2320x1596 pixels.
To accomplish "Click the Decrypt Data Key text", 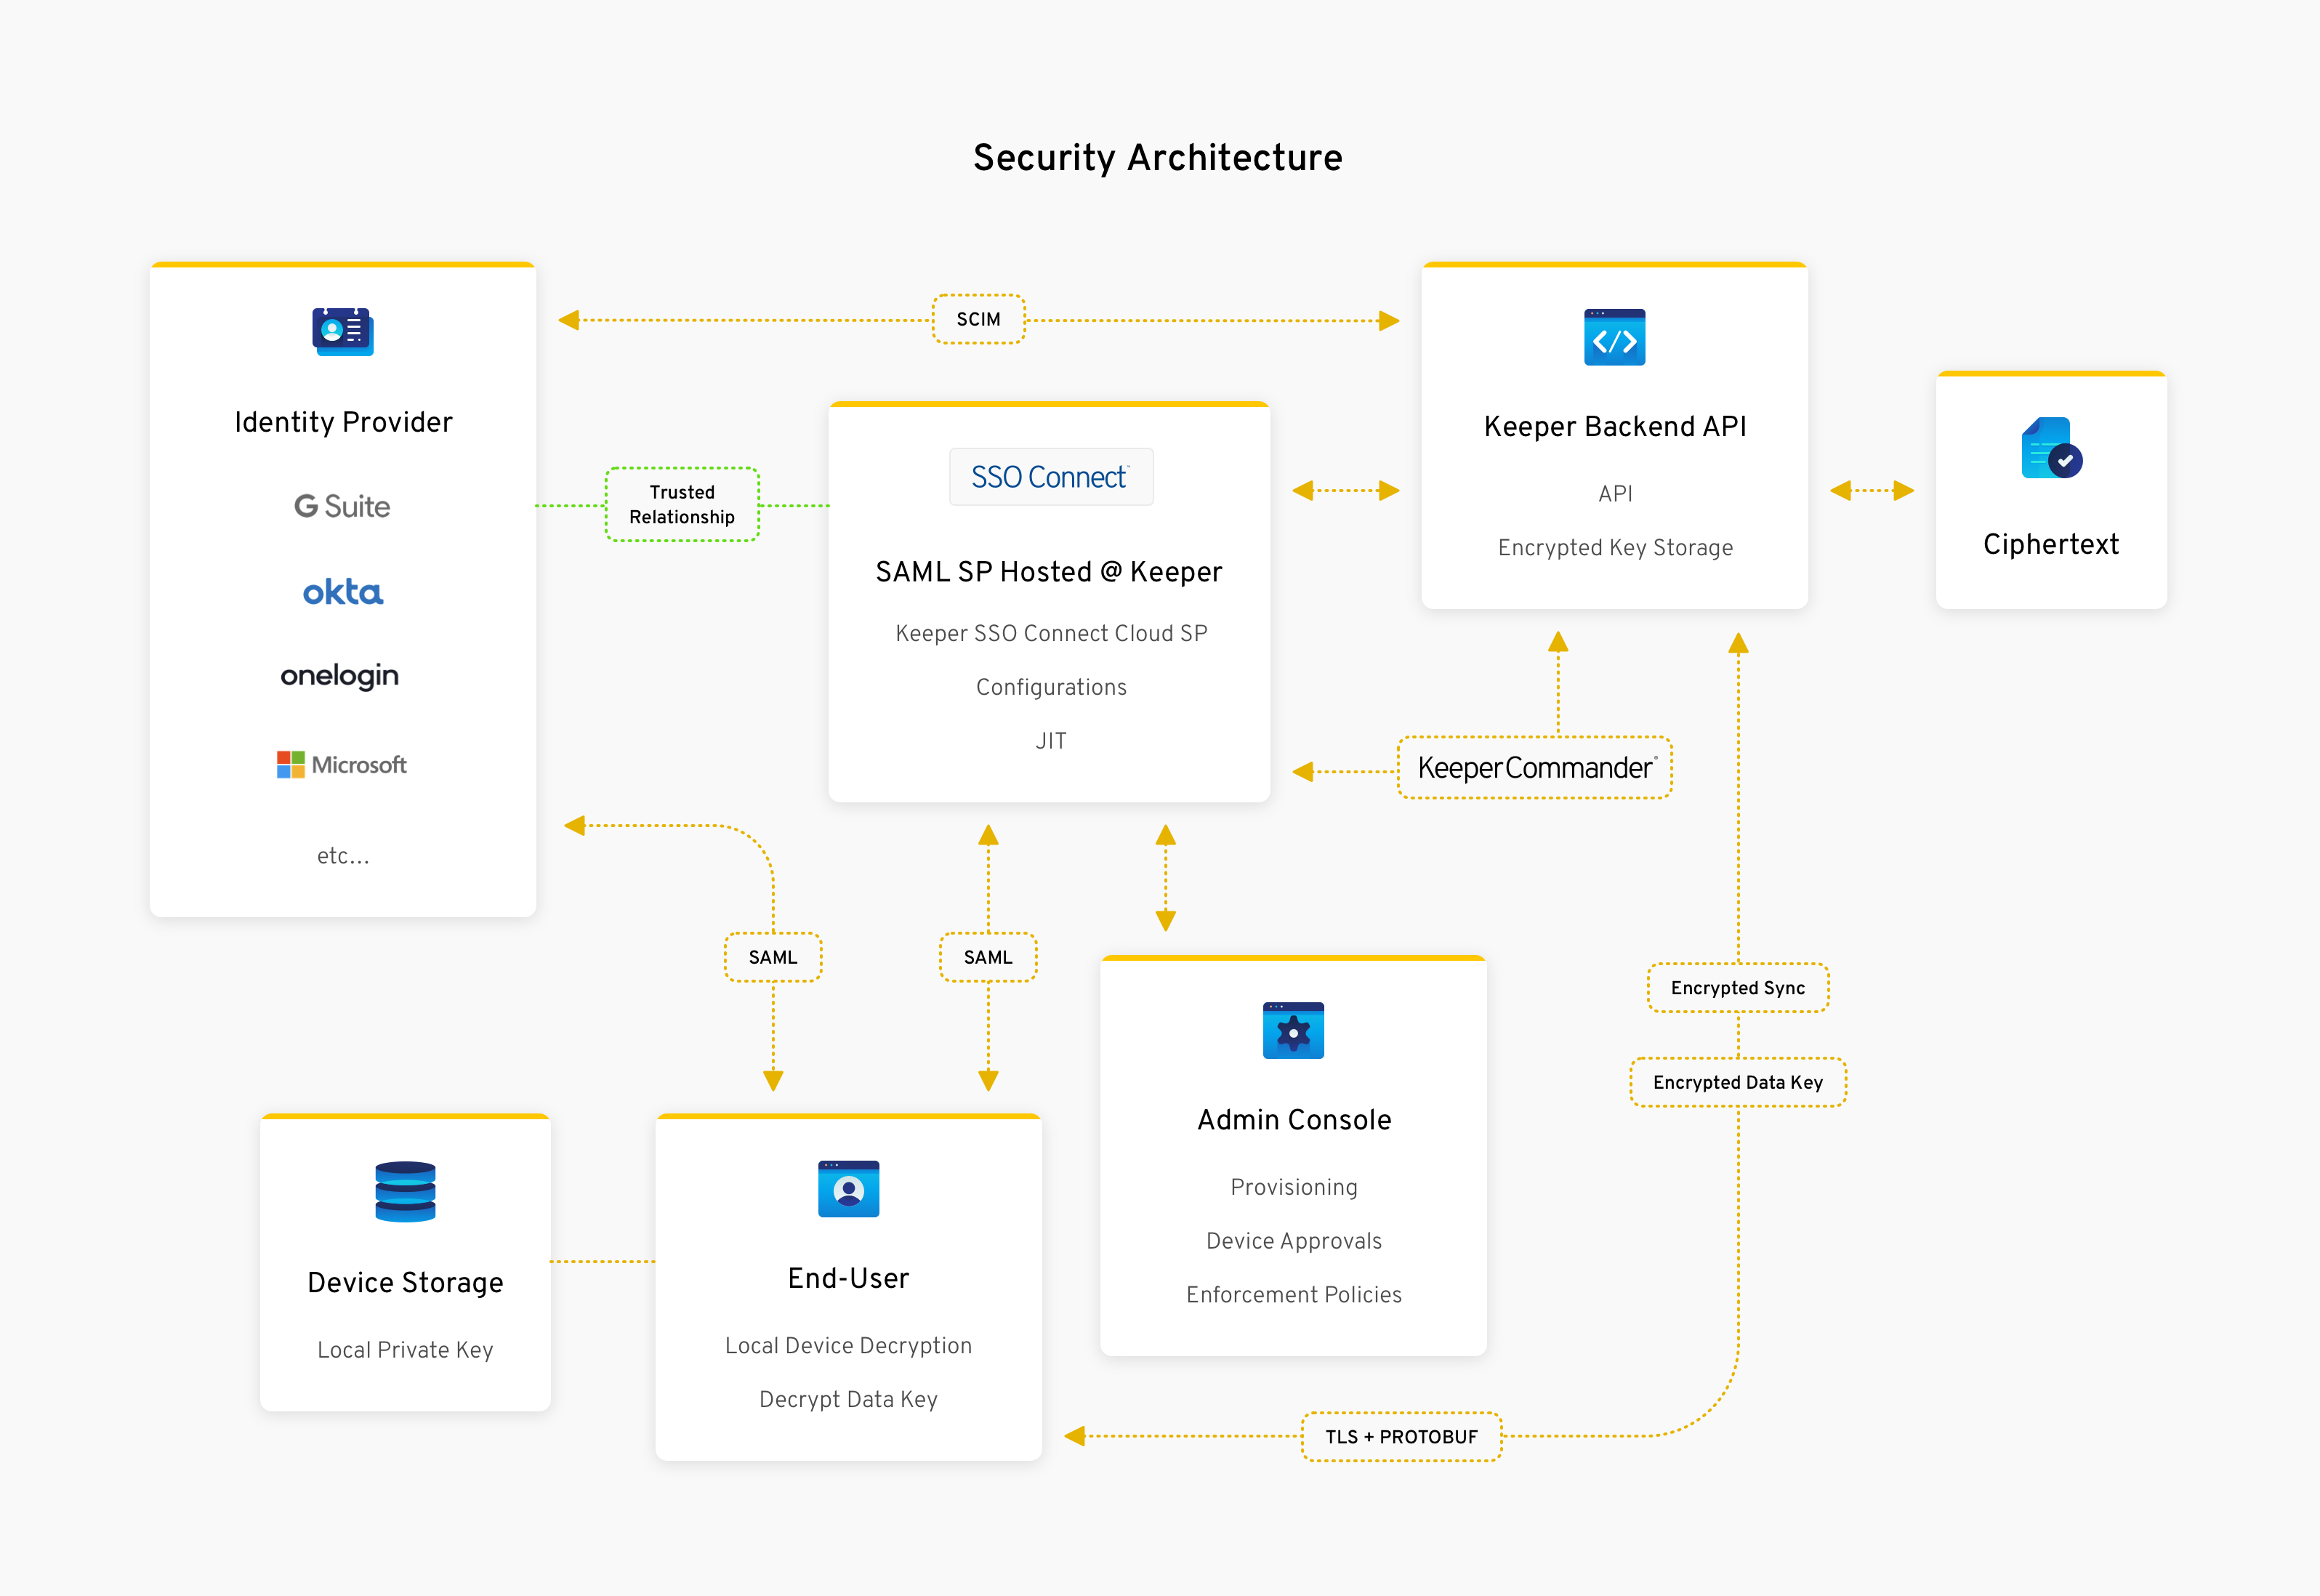I will (848, 1400).
